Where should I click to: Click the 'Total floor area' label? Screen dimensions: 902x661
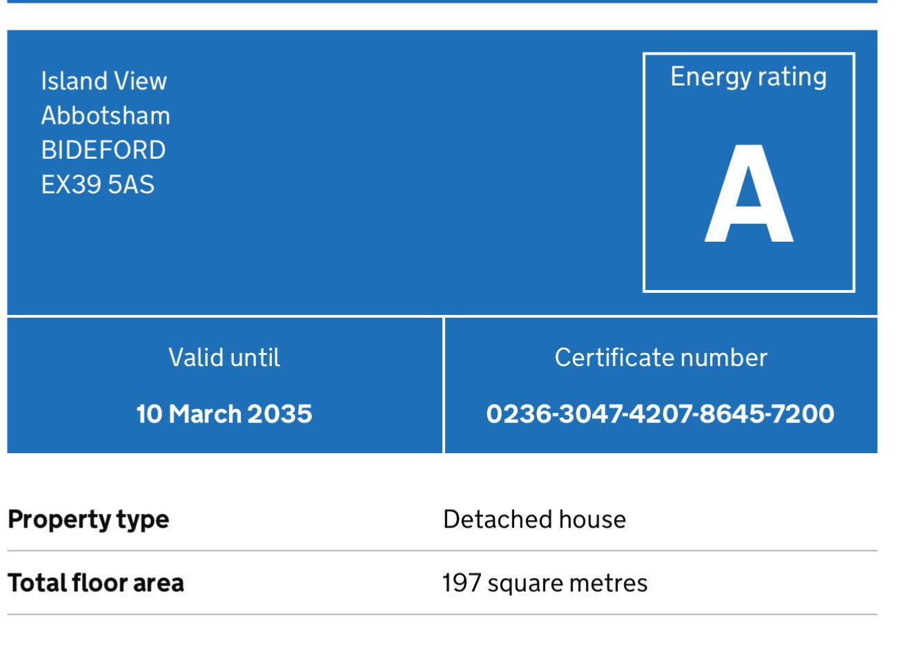click(96, 583)
